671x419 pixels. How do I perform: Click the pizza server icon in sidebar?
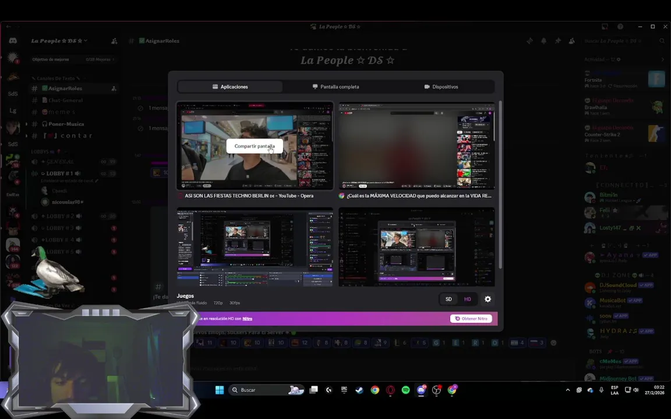pyautogui.click(x=13, y=77)
